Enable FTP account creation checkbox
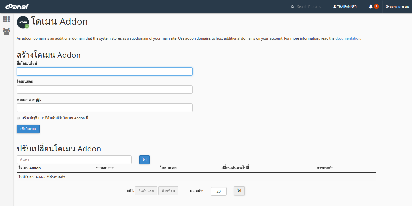 coord(18,118)
